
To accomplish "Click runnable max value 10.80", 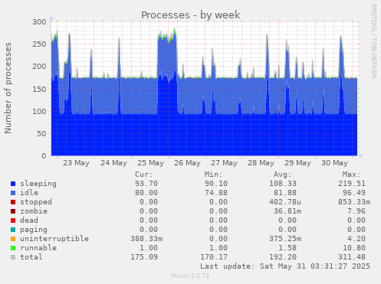I will pyautogui.click(x=354, y=248).
